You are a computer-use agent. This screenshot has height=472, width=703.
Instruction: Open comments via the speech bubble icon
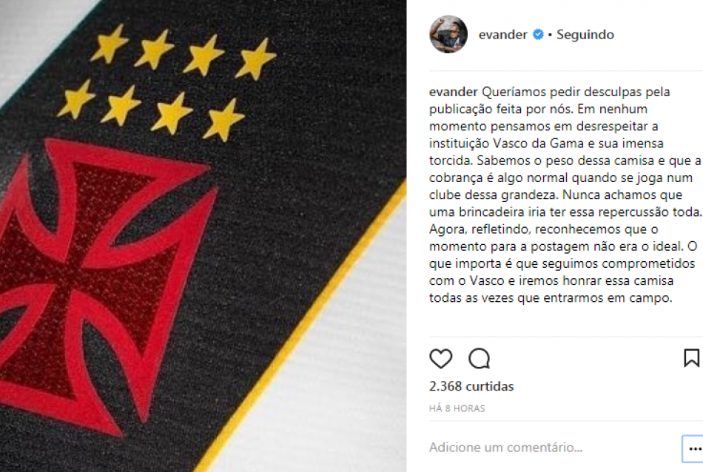tap(480, 359)
